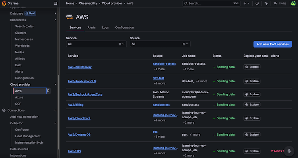
Task: Open Instrumentation Hub in sidebar
Action: [x=29, y=143]
